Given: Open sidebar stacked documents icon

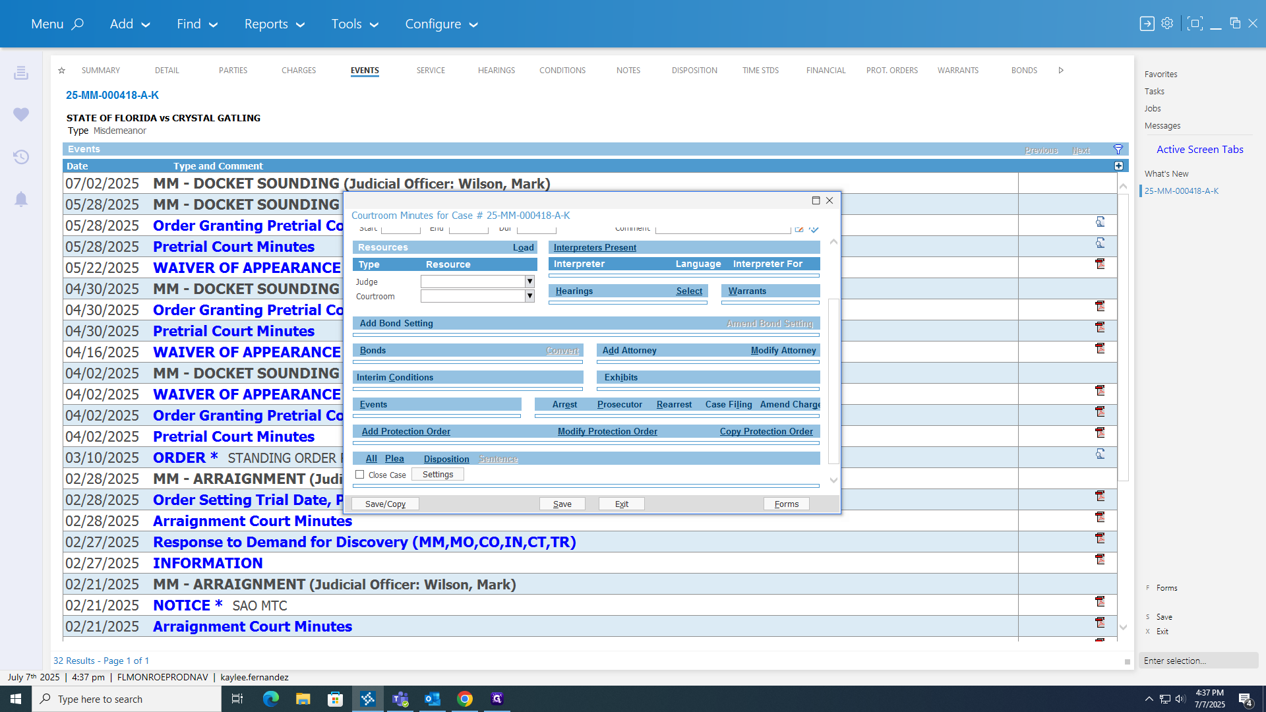Looking at the screenshot, I should pos(21,73).
